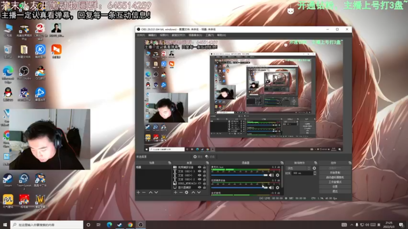
Task: Open video capture device audio settings gear
Action: (x=277, y=187)
